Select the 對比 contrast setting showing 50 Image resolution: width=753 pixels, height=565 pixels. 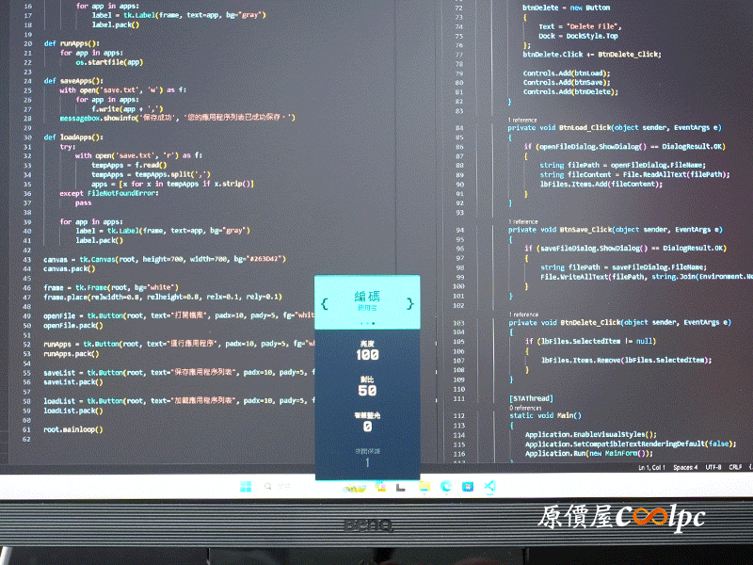click(367, 386)
